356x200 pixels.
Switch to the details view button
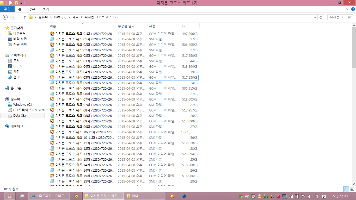[346, 189]
